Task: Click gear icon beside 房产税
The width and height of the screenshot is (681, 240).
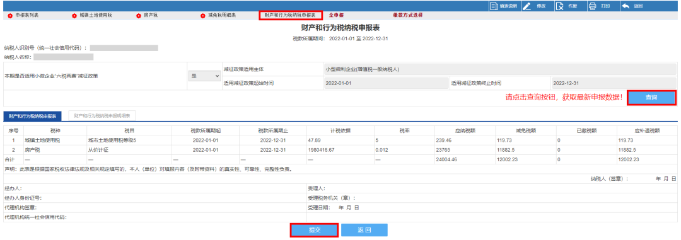Action: [139, 15]
